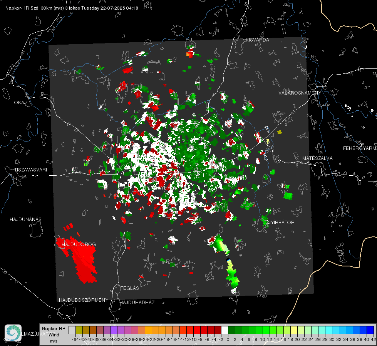The width and height of the screenshot is (377, 346).
Task: Click the m/s unit label in legend
Action: [54, 341]
